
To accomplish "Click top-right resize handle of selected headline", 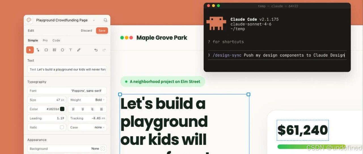I will (x=248, y=94).
